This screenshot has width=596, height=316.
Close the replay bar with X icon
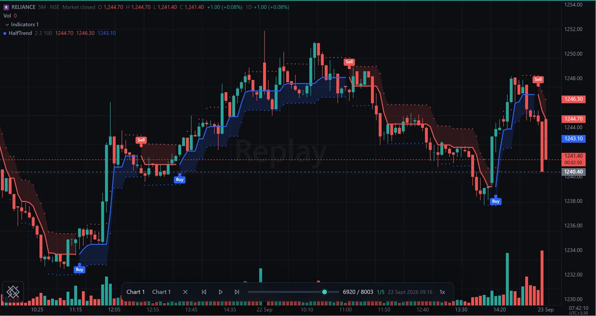tap(185, 292)
